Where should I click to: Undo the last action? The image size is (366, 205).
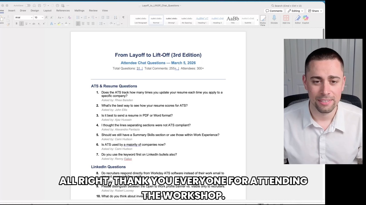coord(45,5)
